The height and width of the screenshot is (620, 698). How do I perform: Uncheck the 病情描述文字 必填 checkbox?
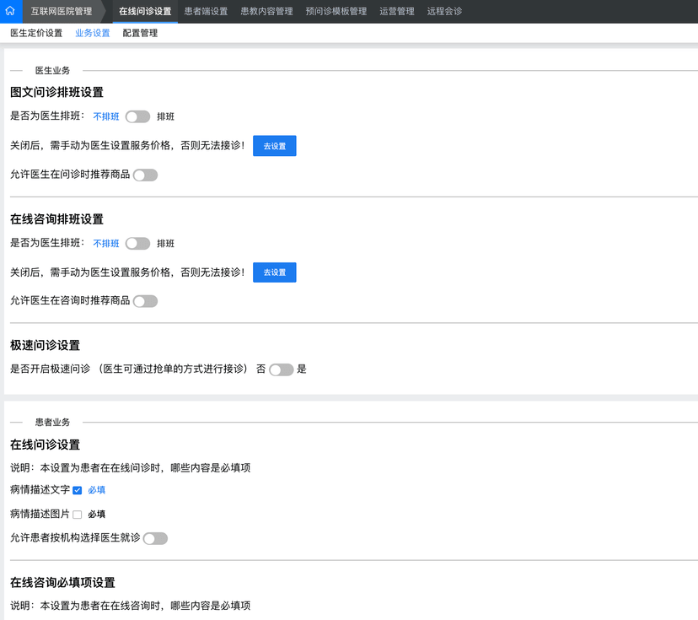[77, 490]
